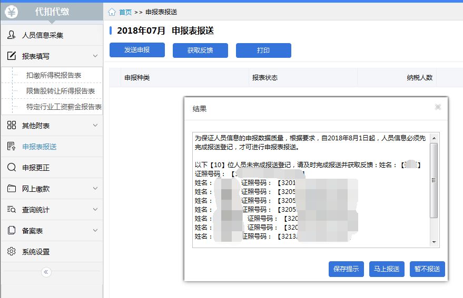This screenshot has width=463, height=298.
Task: Select 特定行业工资薪金报告表 tree item
Action: point(64,107)
